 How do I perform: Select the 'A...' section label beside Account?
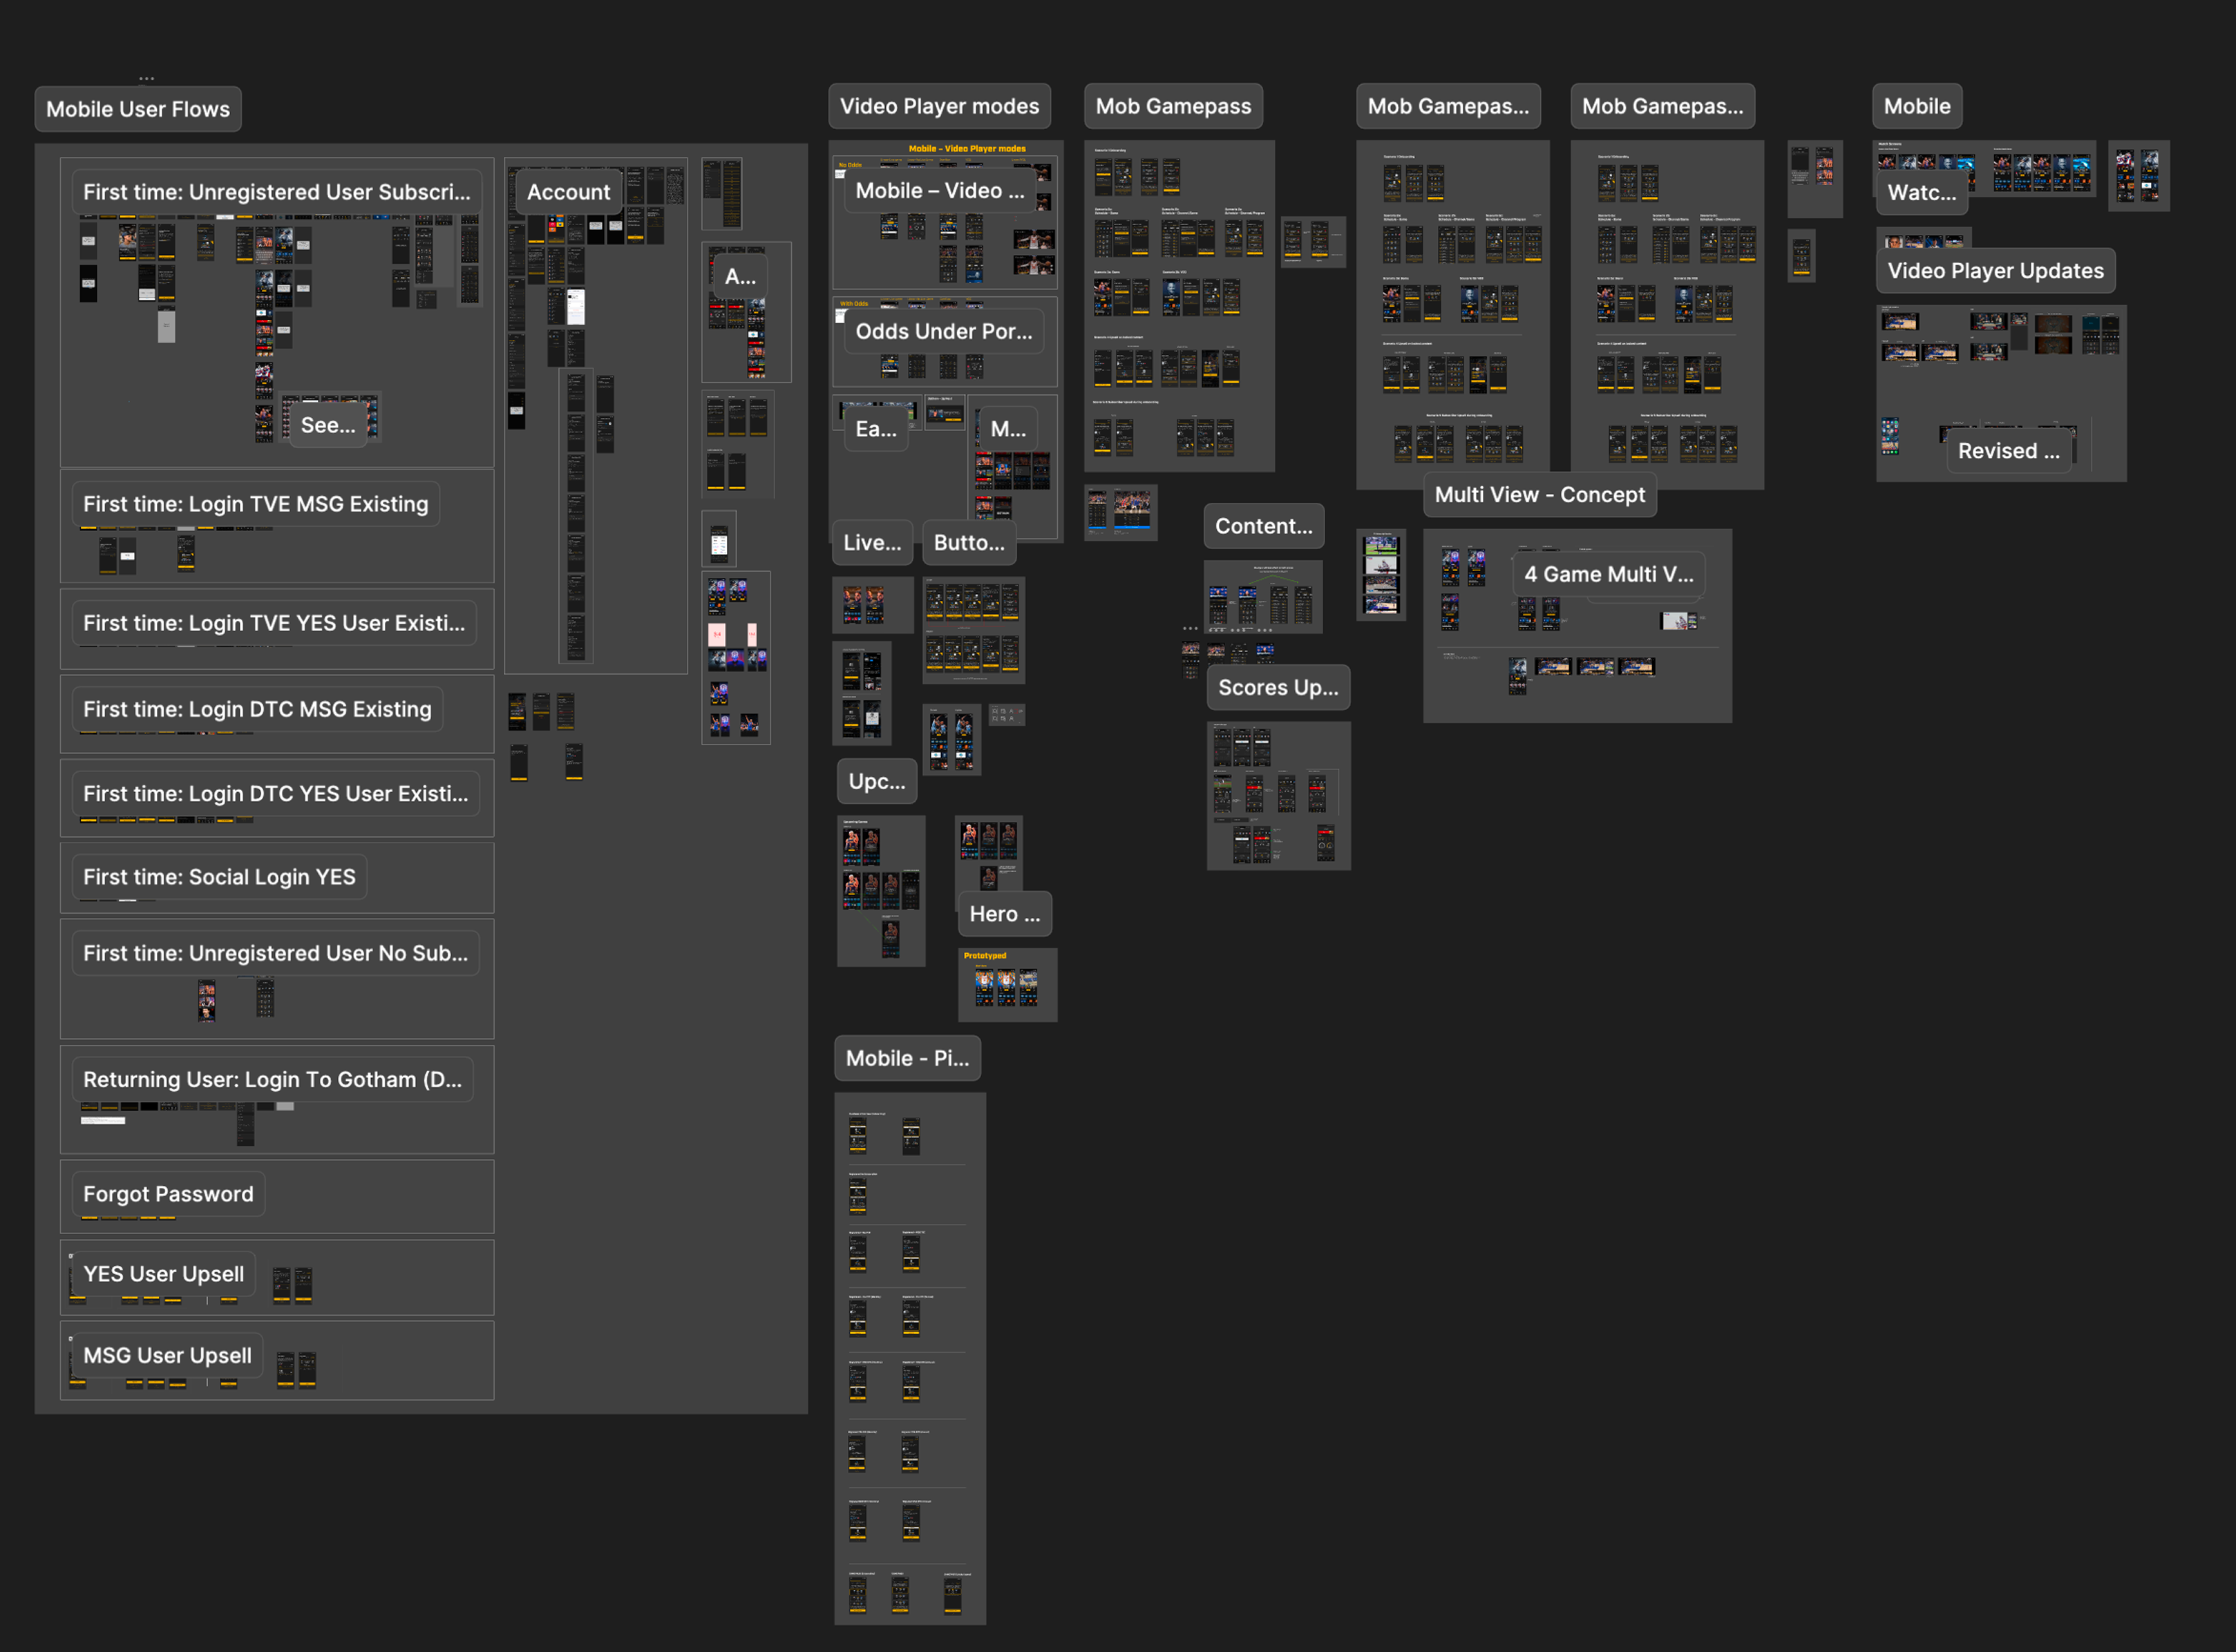740,277
